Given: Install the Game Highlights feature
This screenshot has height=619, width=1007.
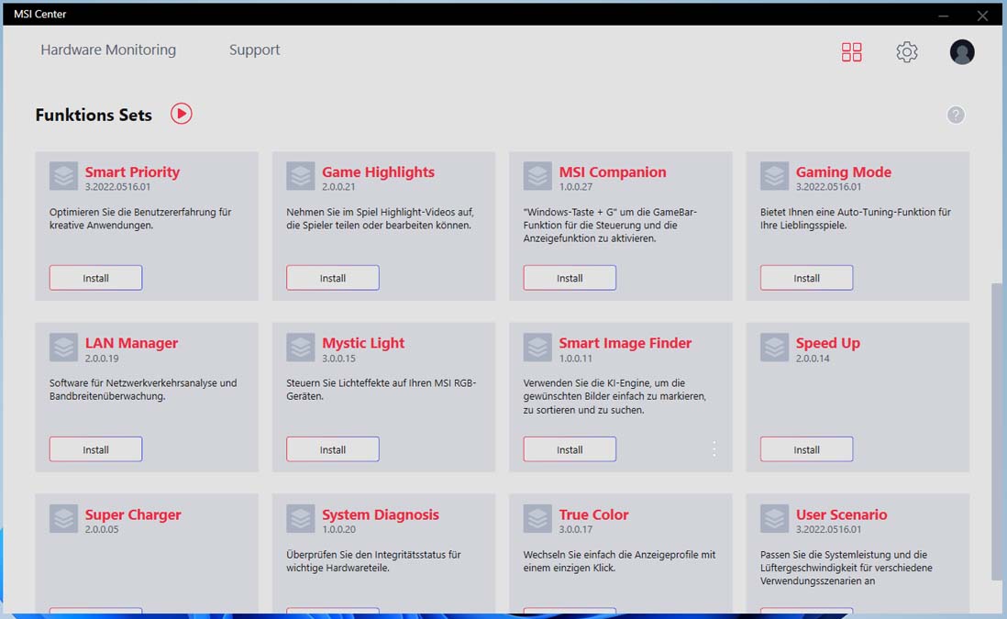Looking at the screenshot, I should coord(333,278).
